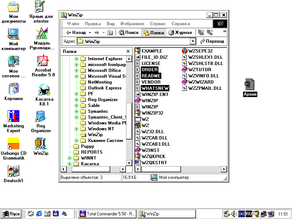The width and height of the screenshot is (292, 219).
Task: Expand the Internet Explorer folder
Action: point(76,59)
